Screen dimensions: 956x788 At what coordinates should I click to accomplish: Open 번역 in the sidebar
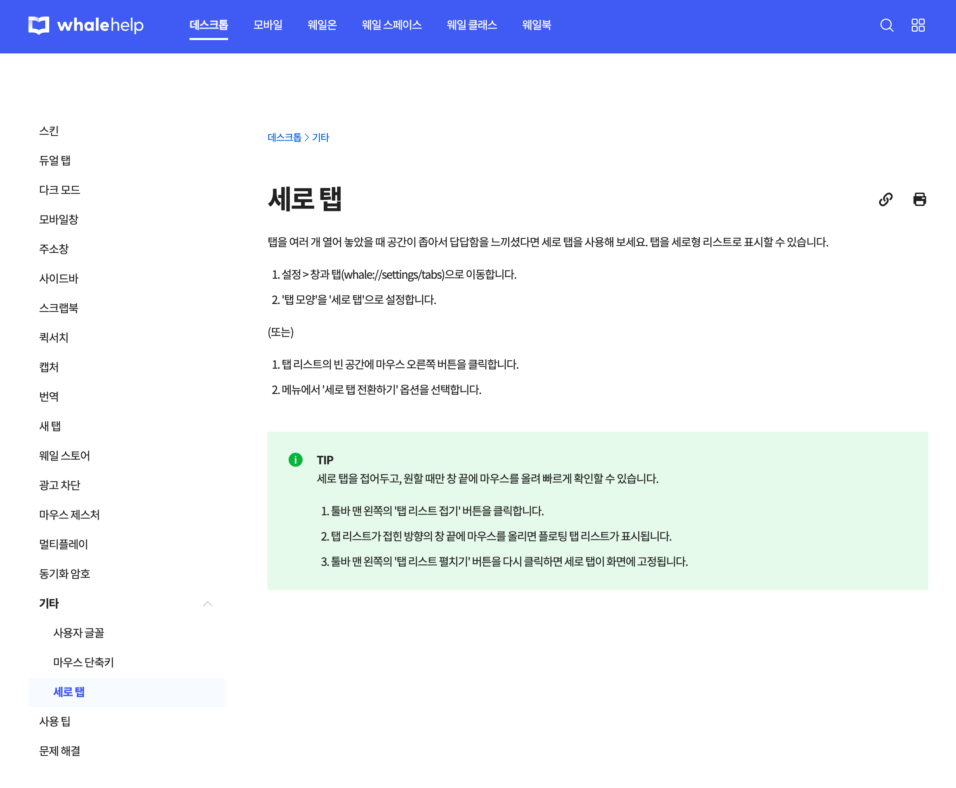[49, 397]
